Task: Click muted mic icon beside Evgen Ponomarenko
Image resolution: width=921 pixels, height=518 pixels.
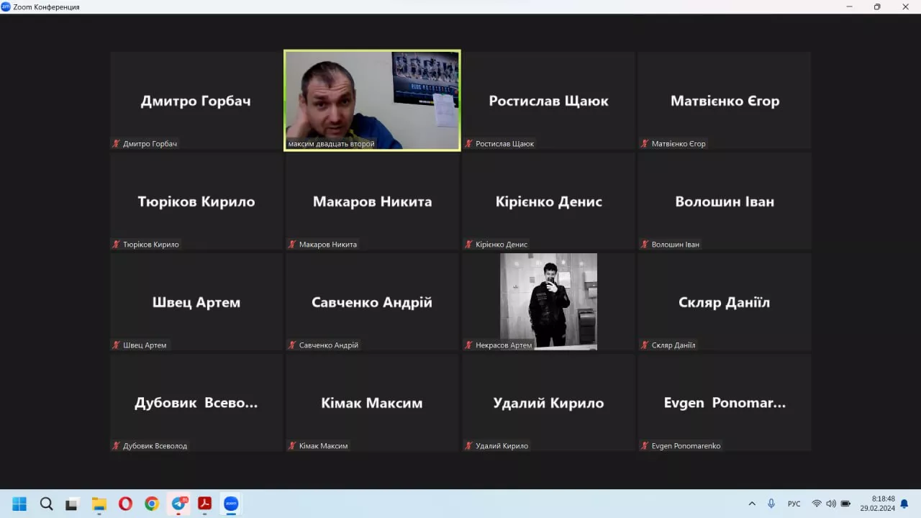Action: [x=645, y=446]
